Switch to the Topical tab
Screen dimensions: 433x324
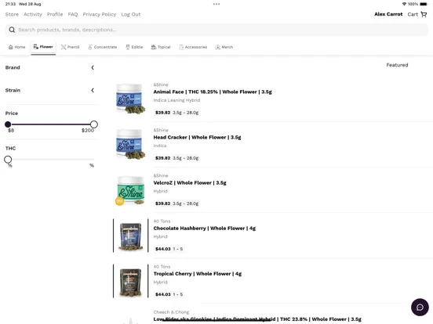pos(161,47)
